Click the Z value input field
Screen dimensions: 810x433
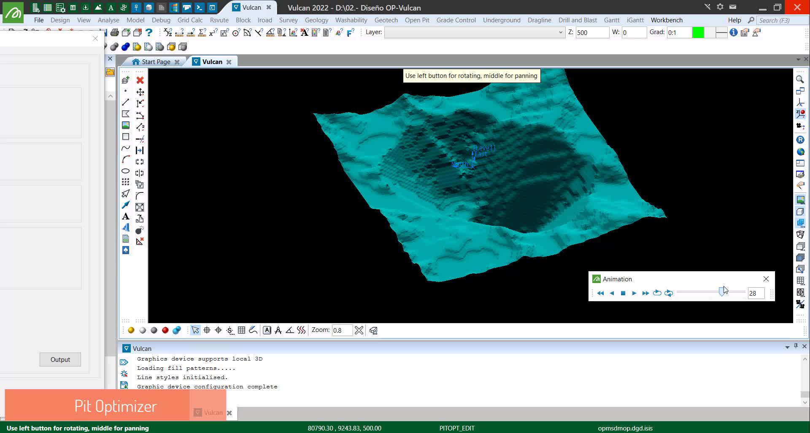[x=592, y=32]
